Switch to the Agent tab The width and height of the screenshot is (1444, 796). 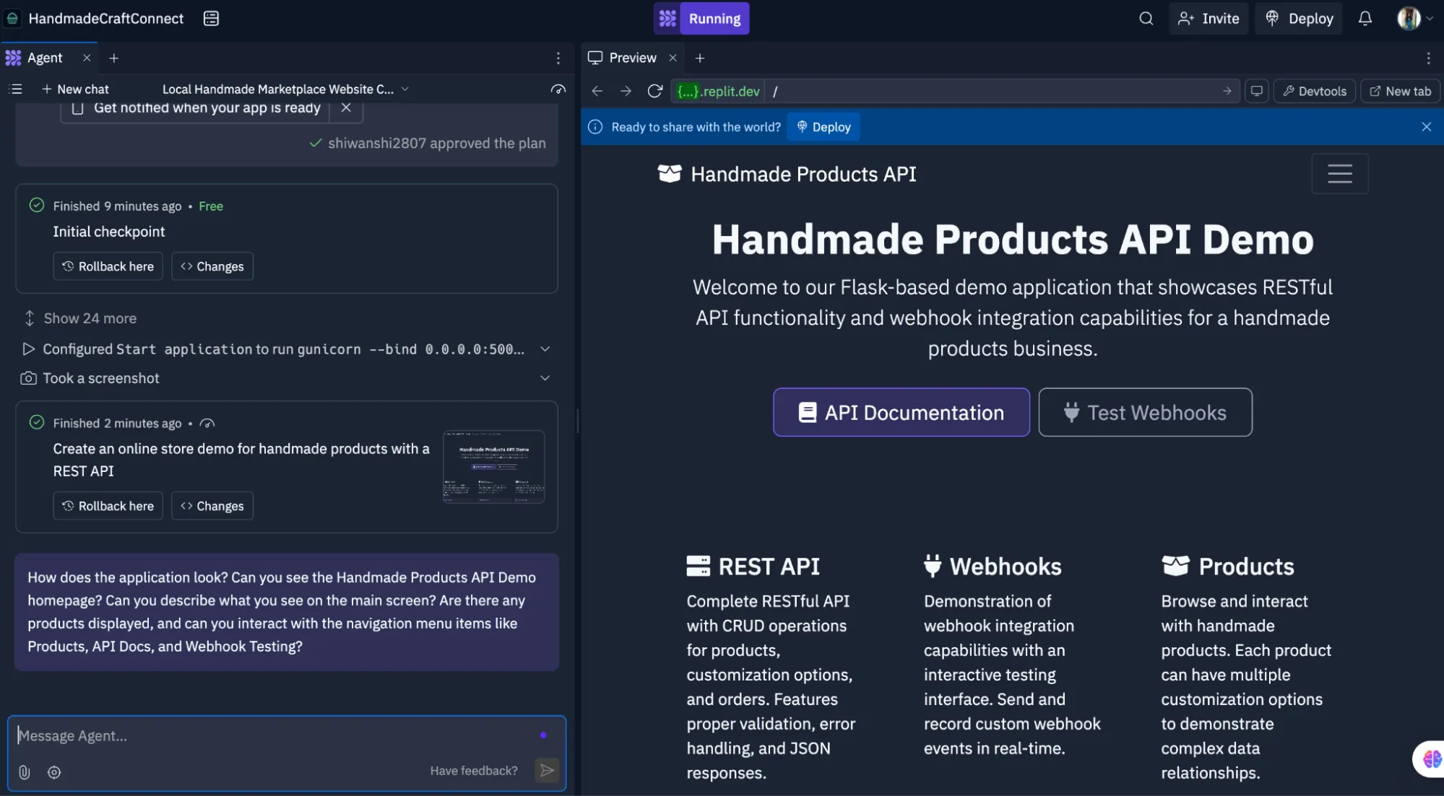(x=45, y=58)
